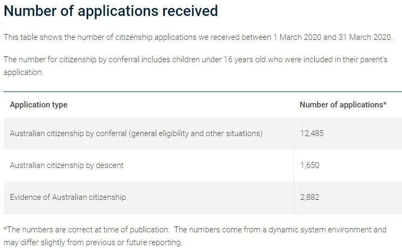
Task: Select the 1,650 value cell
Action: pyautogui.click(x=309, y=165)
